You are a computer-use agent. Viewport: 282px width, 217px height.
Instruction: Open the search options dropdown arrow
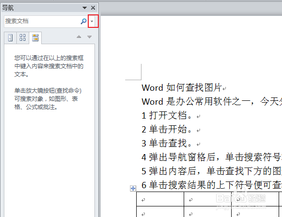92,21
